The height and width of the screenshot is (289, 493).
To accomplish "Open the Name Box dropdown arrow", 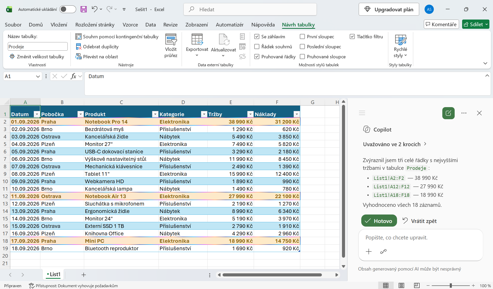I will pyautogui.click(x=38, y=76).
